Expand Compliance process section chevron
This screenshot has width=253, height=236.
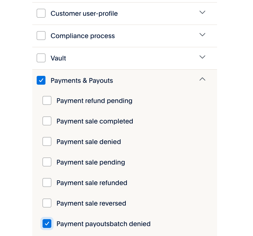click(x=202, y=35)
